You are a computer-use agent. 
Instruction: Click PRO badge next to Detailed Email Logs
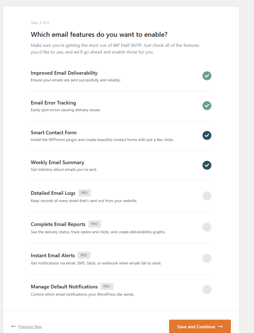tap(84, 193)
